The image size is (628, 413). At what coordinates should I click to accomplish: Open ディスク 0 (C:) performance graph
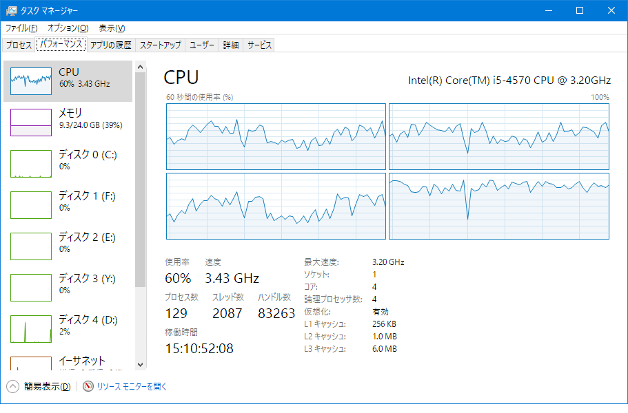pos(31,164)
